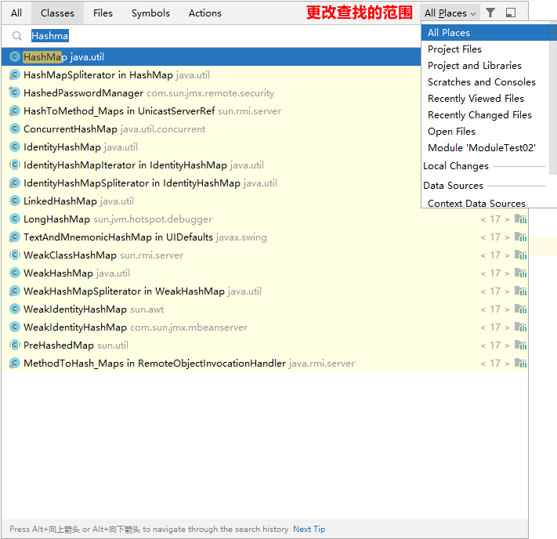Click library icon in WeakIdentityHashMap com.sun.jmx row
The width and height of the screenshot is (557, 539).
click(520, 327)
